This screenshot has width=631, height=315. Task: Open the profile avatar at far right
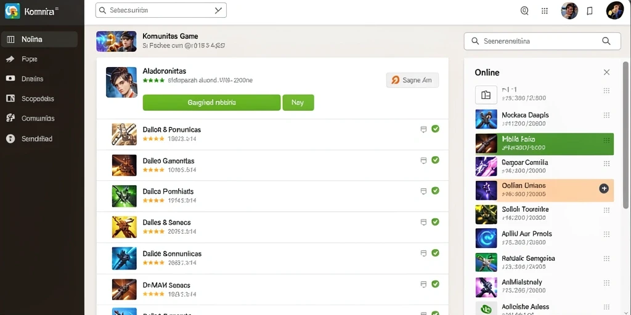pos(614,10)
